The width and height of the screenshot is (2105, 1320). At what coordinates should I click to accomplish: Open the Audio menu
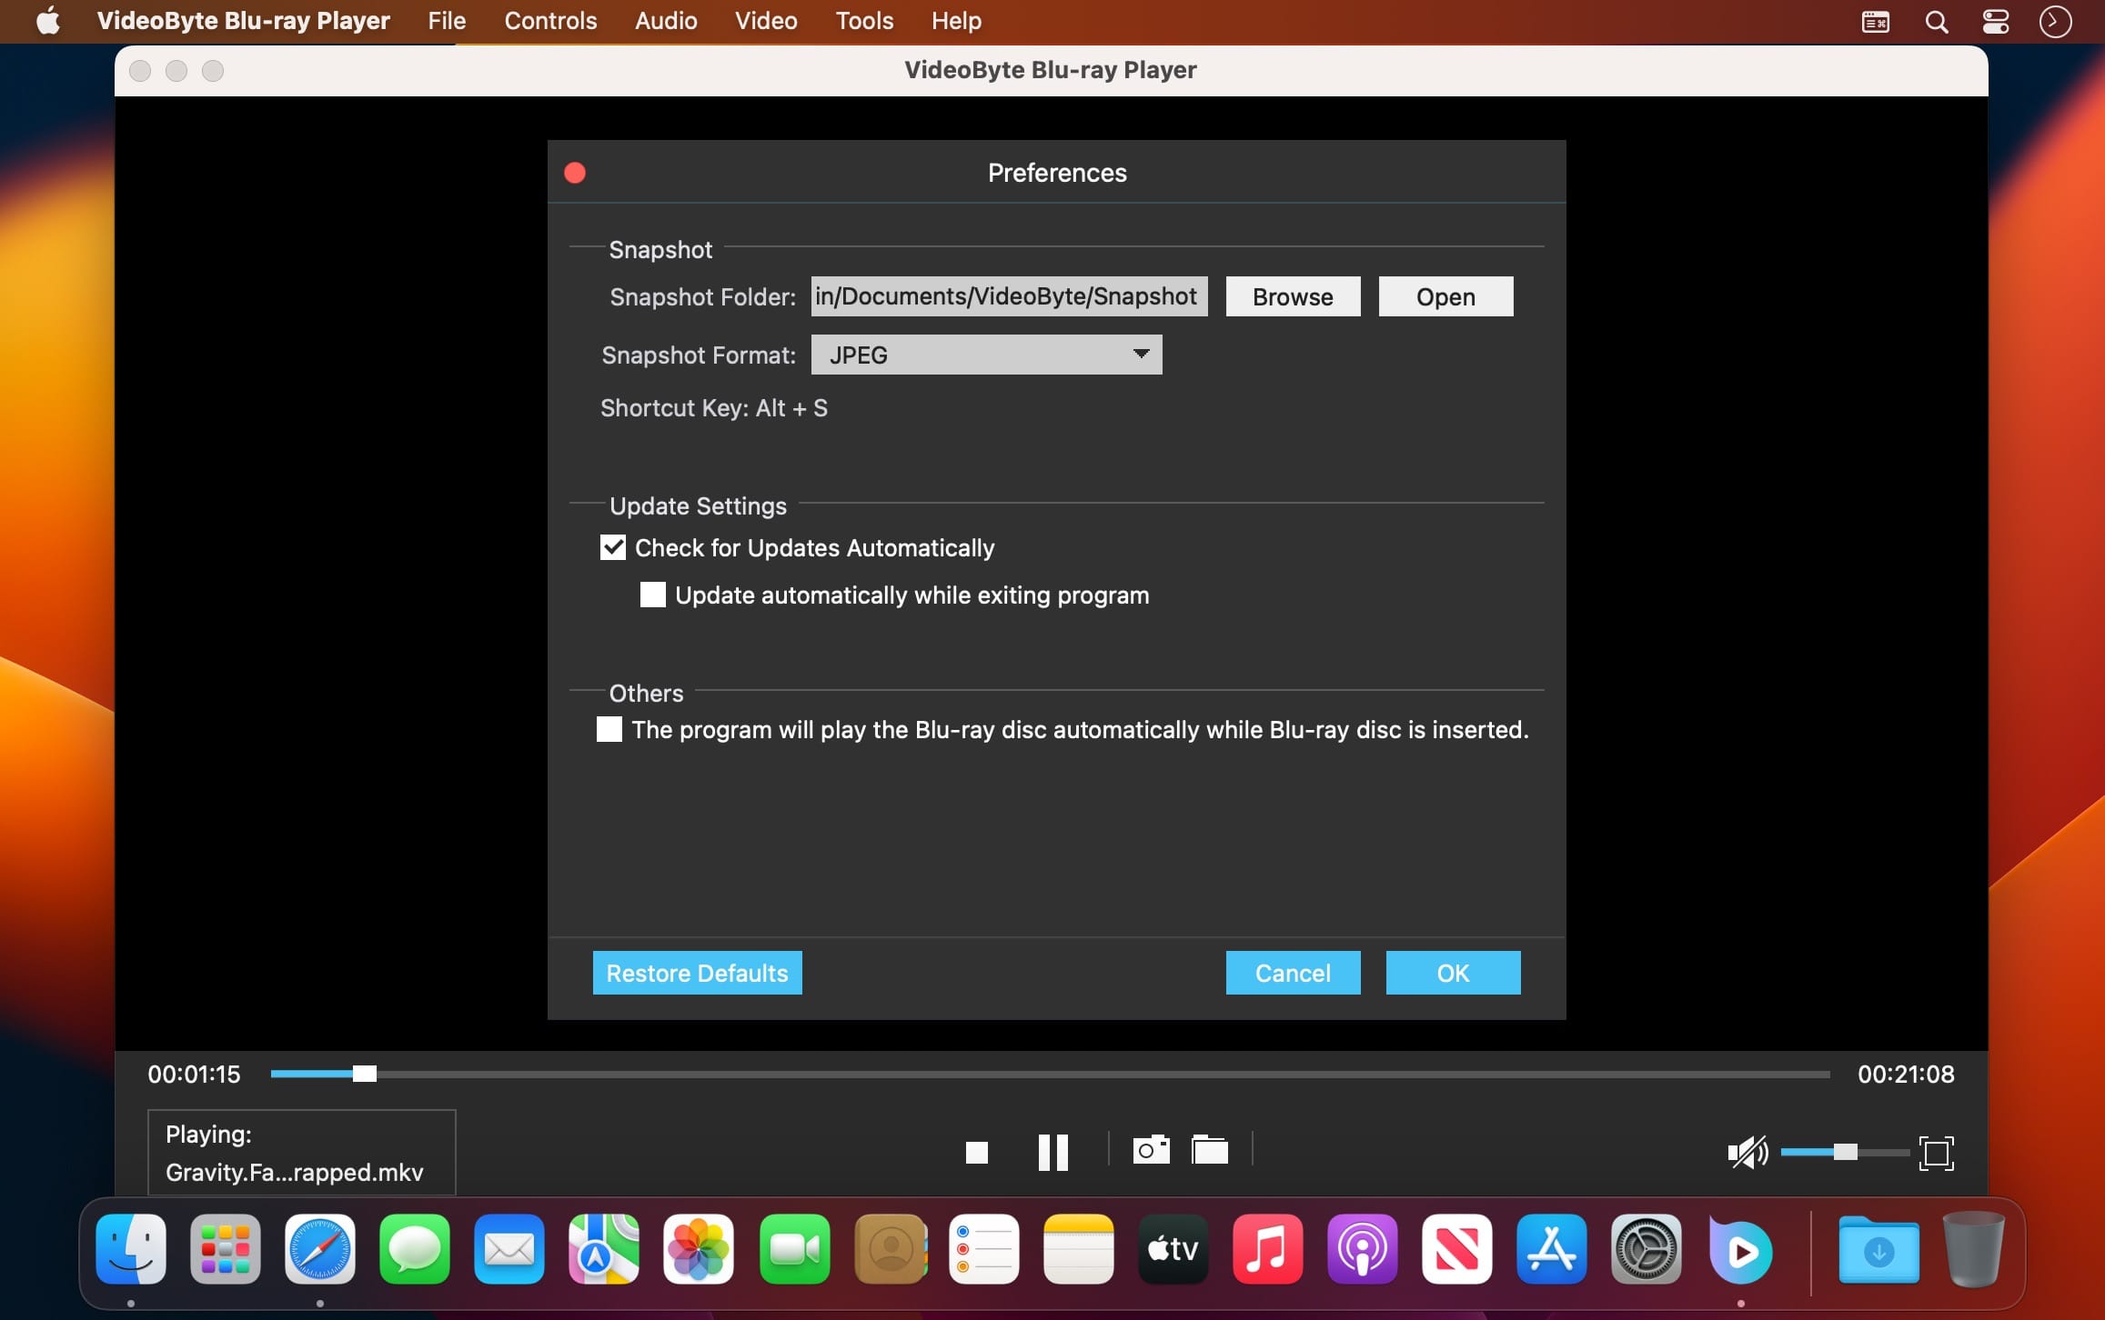pos(666,21)
